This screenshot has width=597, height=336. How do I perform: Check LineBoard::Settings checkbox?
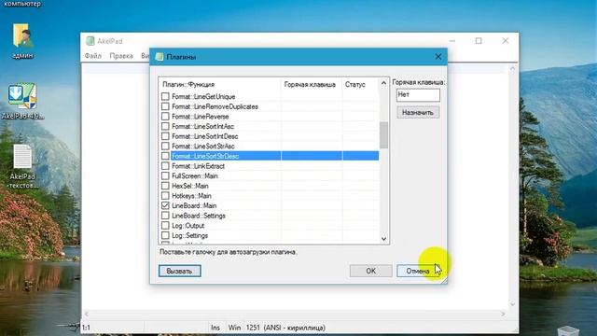pos(165,216)
